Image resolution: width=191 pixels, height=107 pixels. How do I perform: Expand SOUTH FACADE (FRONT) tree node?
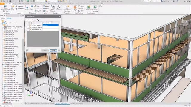point(3,65)
